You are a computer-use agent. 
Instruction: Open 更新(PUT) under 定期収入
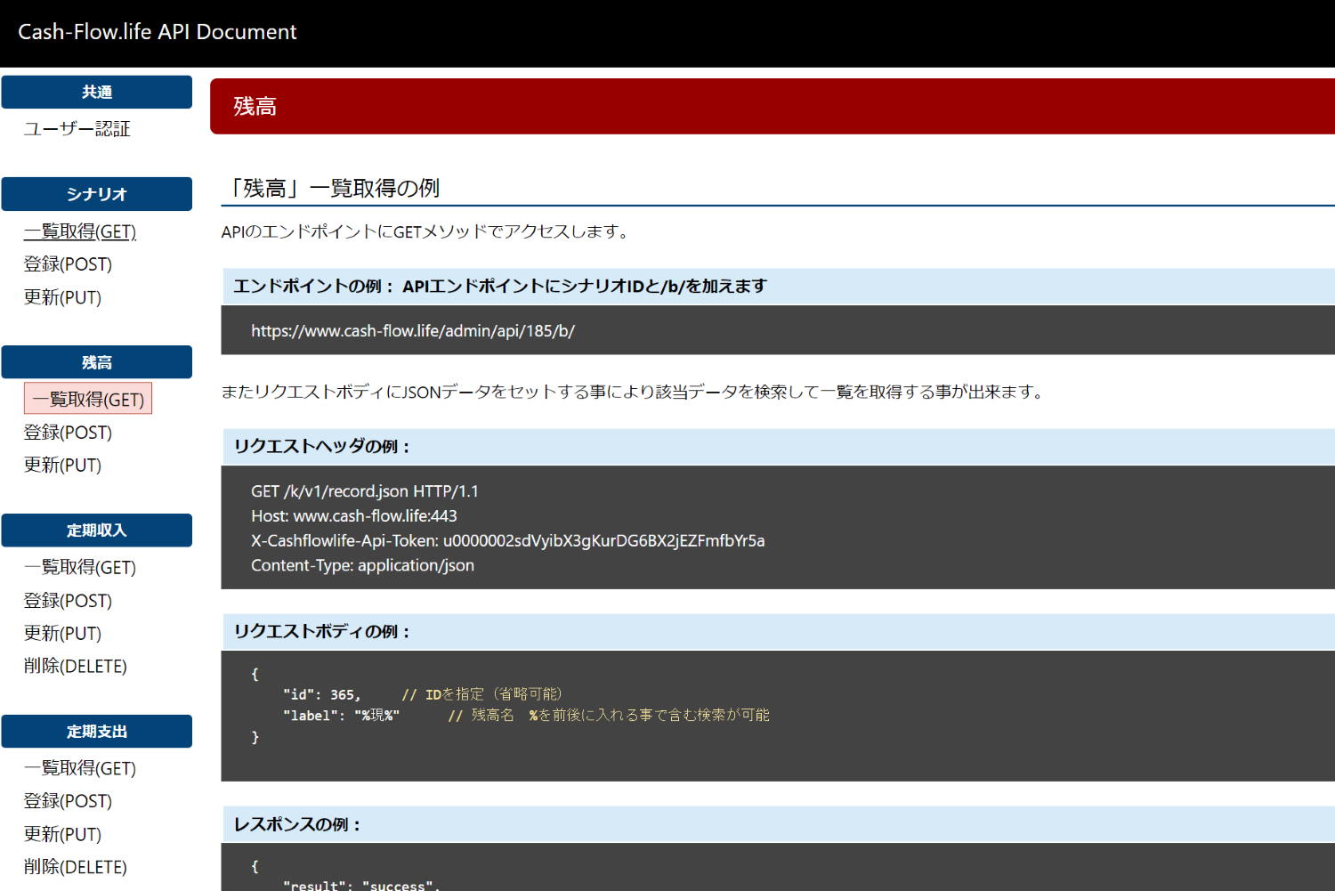pos(63,634)
